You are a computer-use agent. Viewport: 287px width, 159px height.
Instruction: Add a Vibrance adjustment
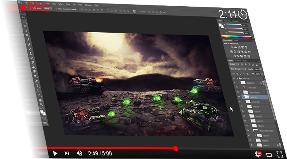(x=246, y=47)
